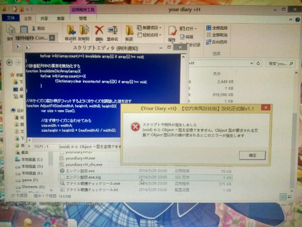
Task: Select file yourdiary+H.exe
Action: 80,158
